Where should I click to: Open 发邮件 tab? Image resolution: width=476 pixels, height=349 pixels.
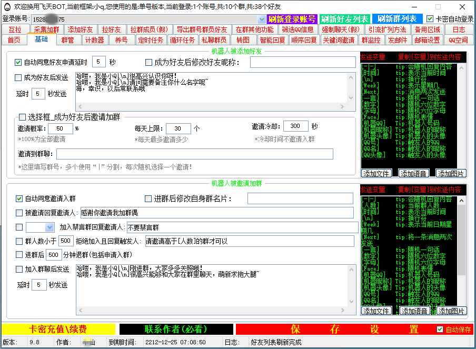pyautogui.click(x=398, y=40)
